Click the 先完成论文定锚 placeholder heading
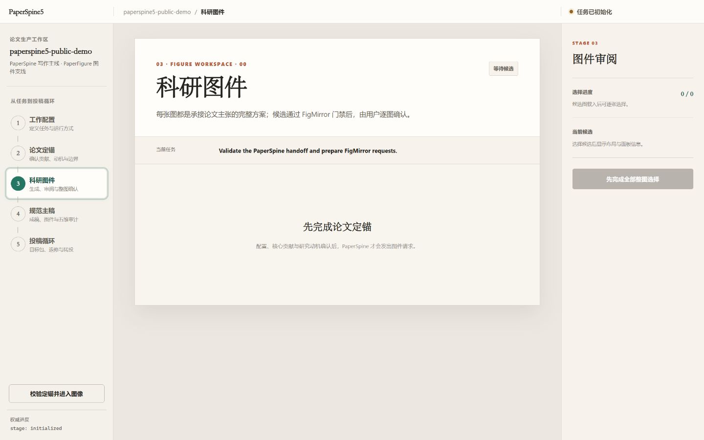 337,227
